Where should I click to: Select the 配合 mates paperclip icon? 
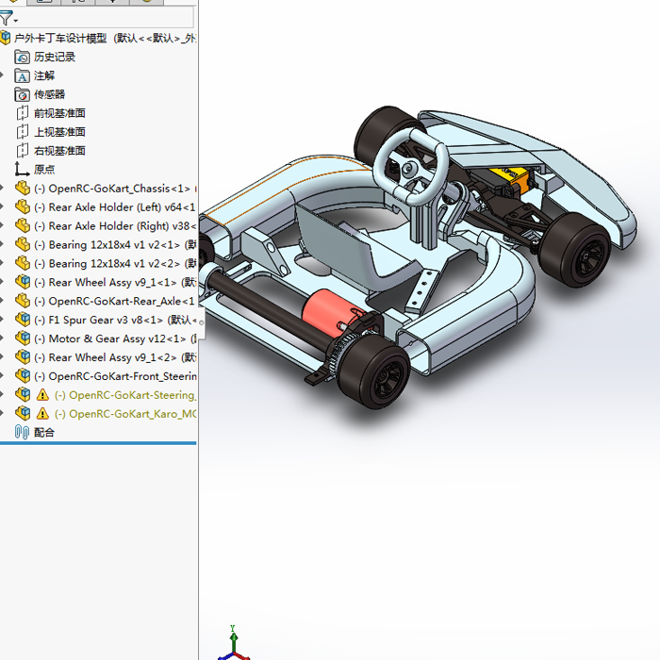22,432
